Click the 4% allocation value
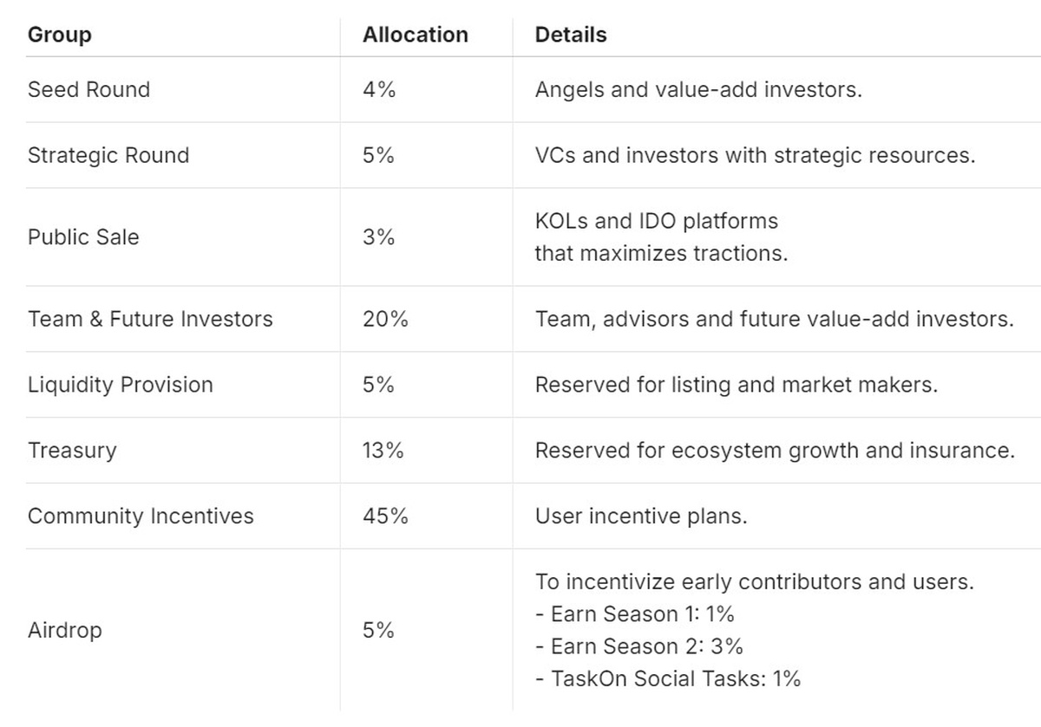The image size is (1041, 727). (x=379, y=90)
